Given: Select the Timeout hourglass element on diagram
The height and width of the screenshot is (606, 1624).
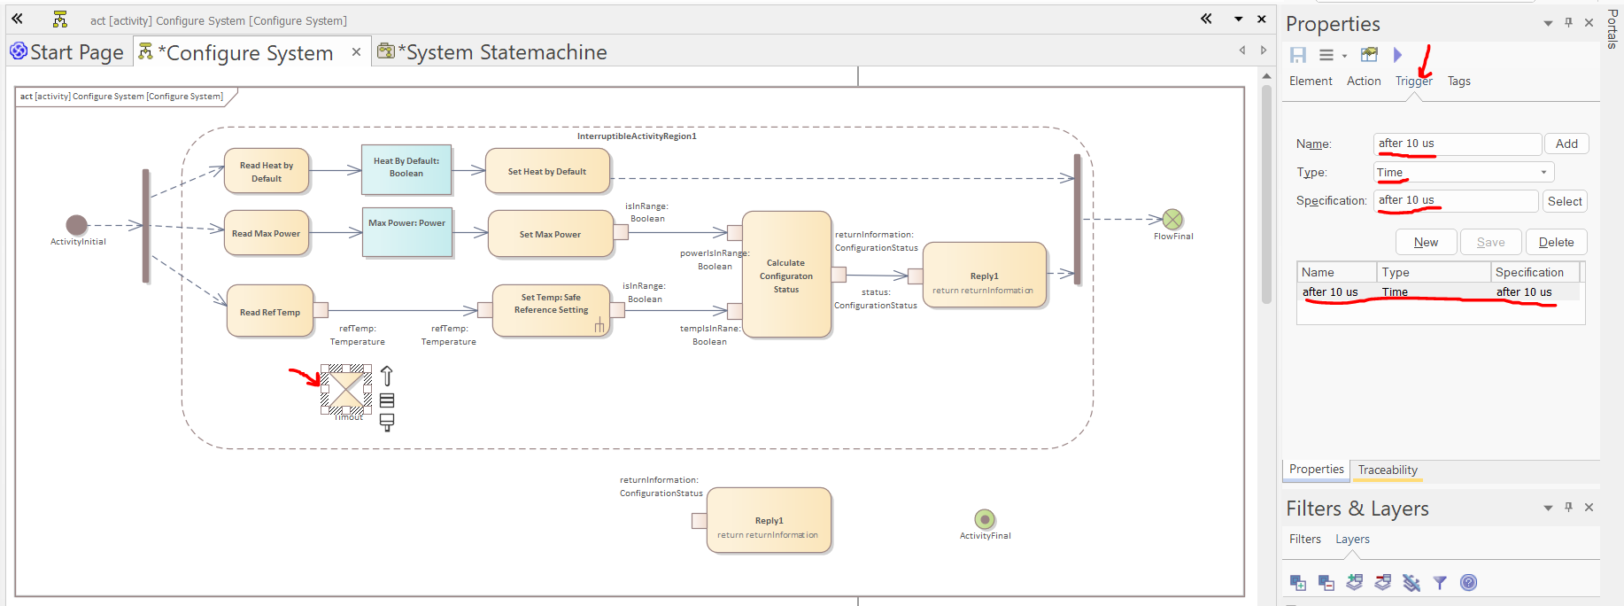Looking at the screenshot, I should 345,389.
